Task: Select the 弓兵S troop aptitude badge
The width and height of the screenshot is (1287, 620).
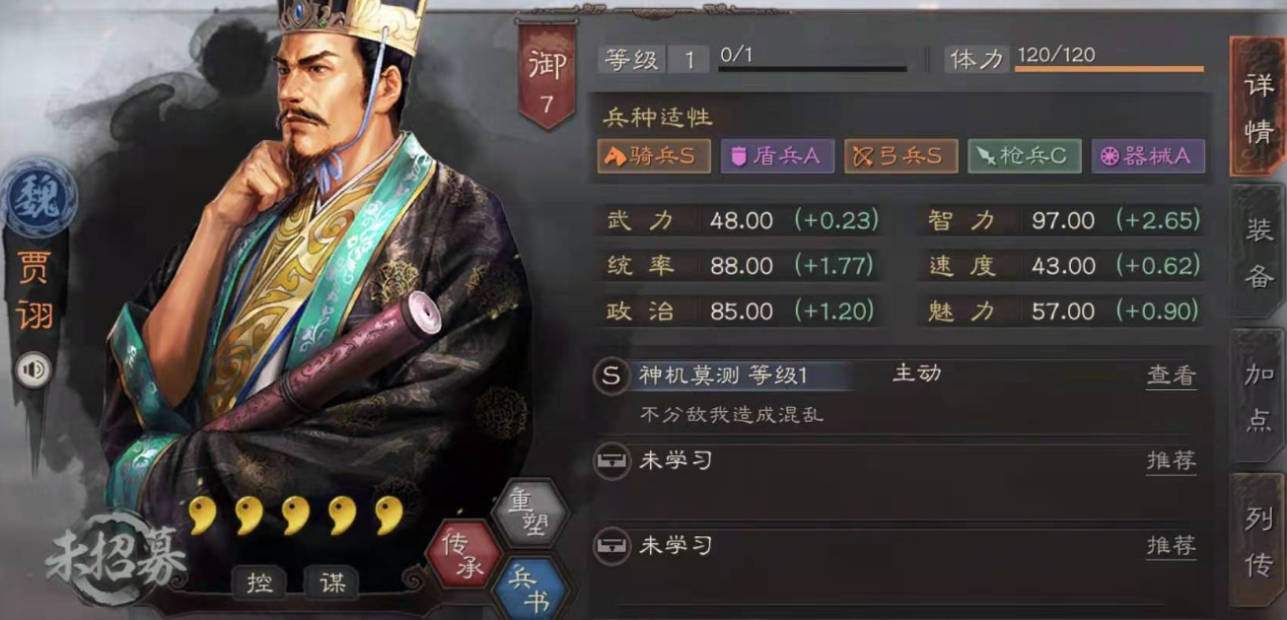Action: click(x=900, y=157)
